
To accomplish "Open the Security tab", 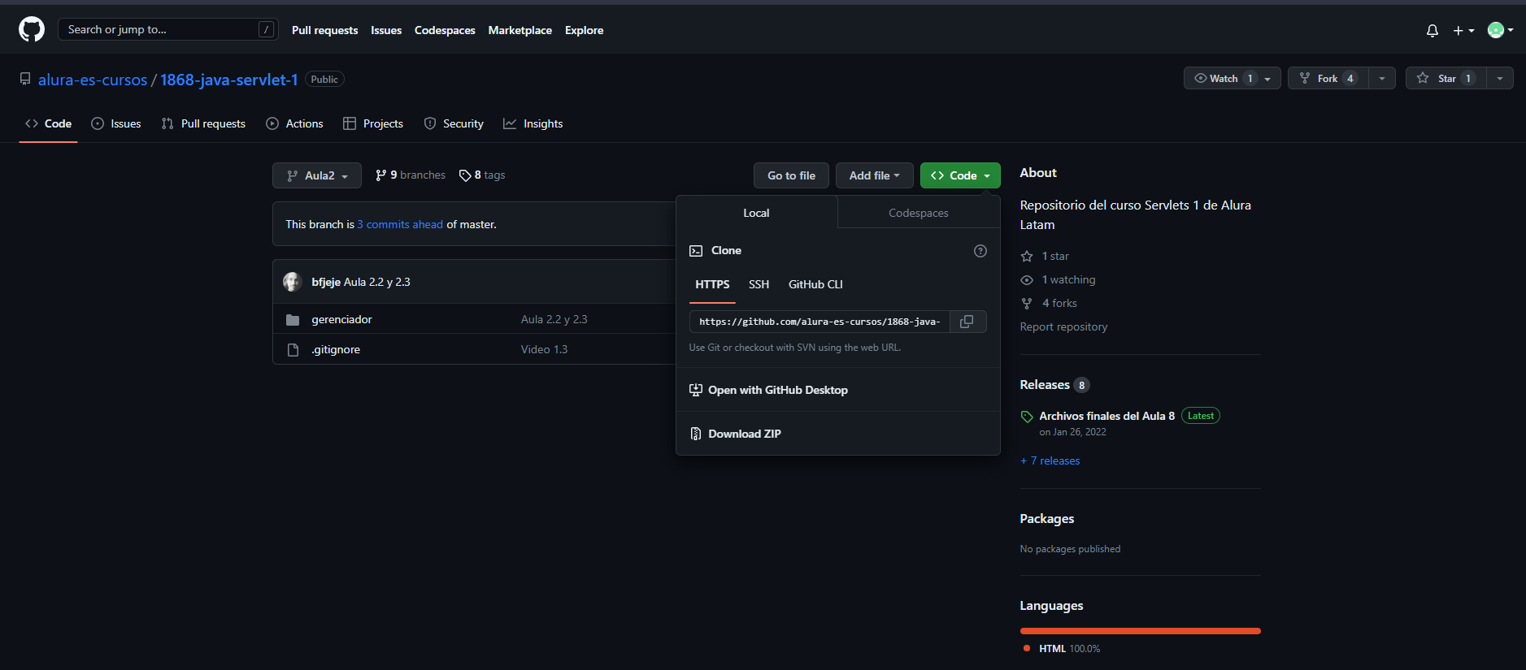I will coord(454,123).
